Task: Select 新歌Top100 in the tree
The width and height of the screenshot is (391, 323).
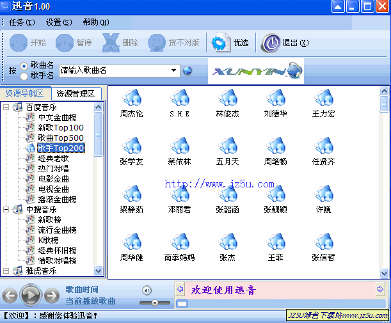Action: coord(61,128)
